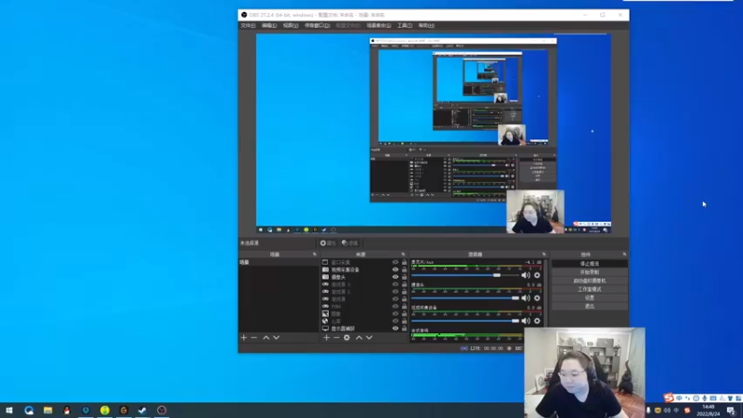Open the Windows notification center
This screenshot has height=418, width=743.
pos(731,411)
